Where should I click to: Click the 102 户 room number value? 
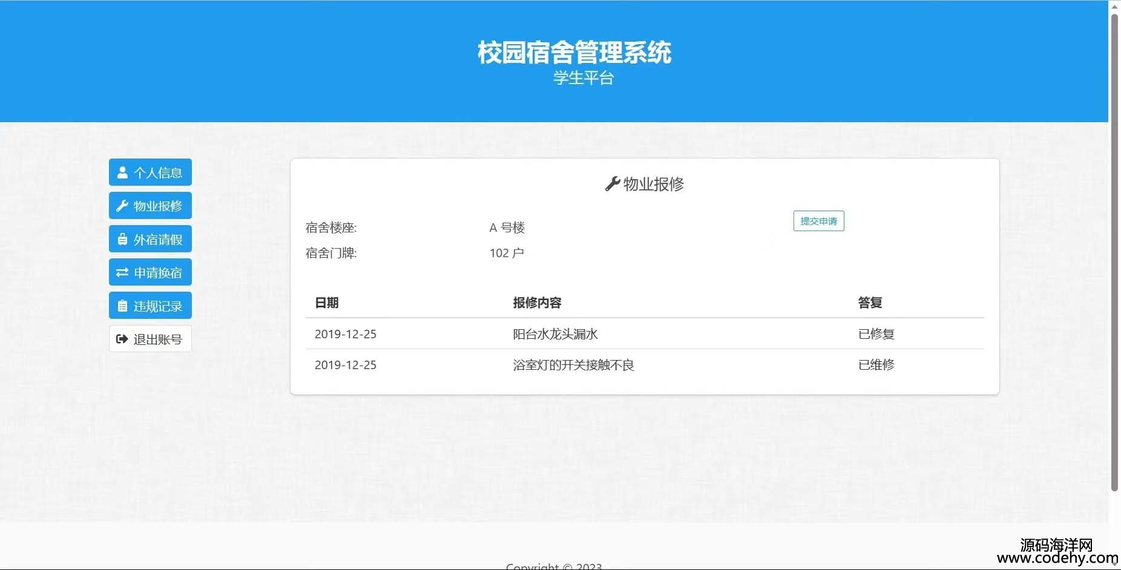(506, 253)
